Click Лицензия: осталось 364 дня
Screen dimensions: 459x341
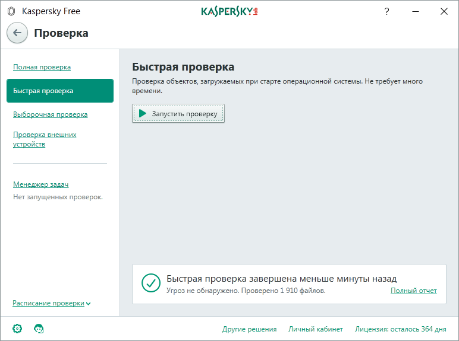401,329
